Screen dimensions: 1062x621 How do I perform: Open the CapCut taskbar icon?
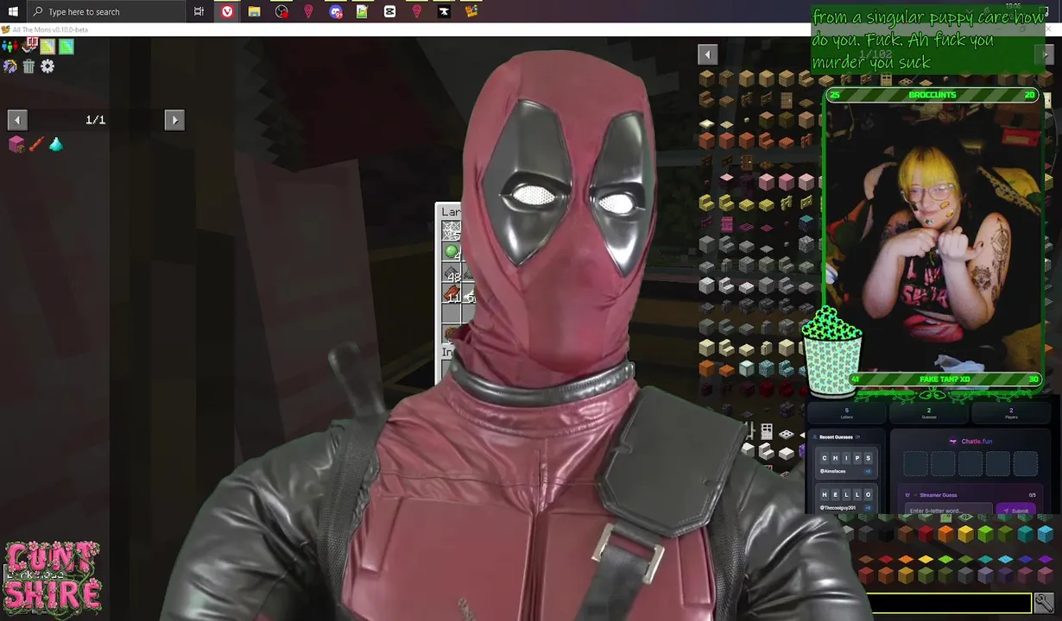pos(389,11)
